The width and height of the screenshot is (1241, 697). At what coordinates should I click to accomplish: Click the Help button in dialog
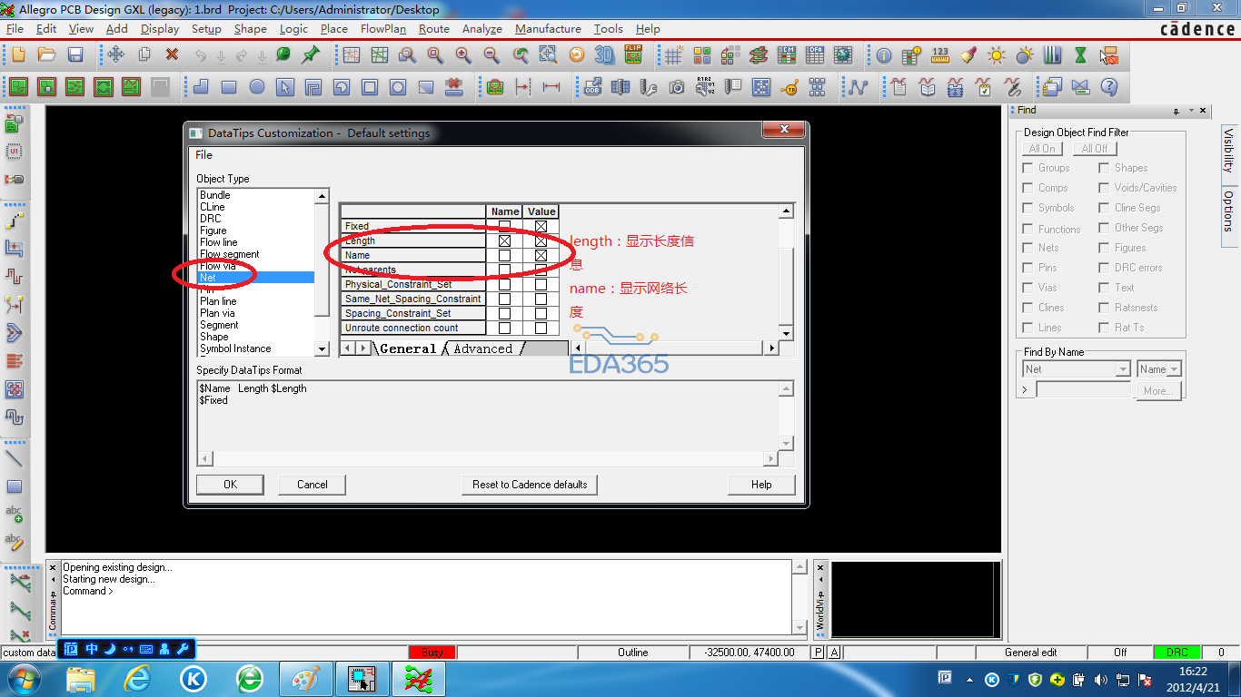(761, 485)
